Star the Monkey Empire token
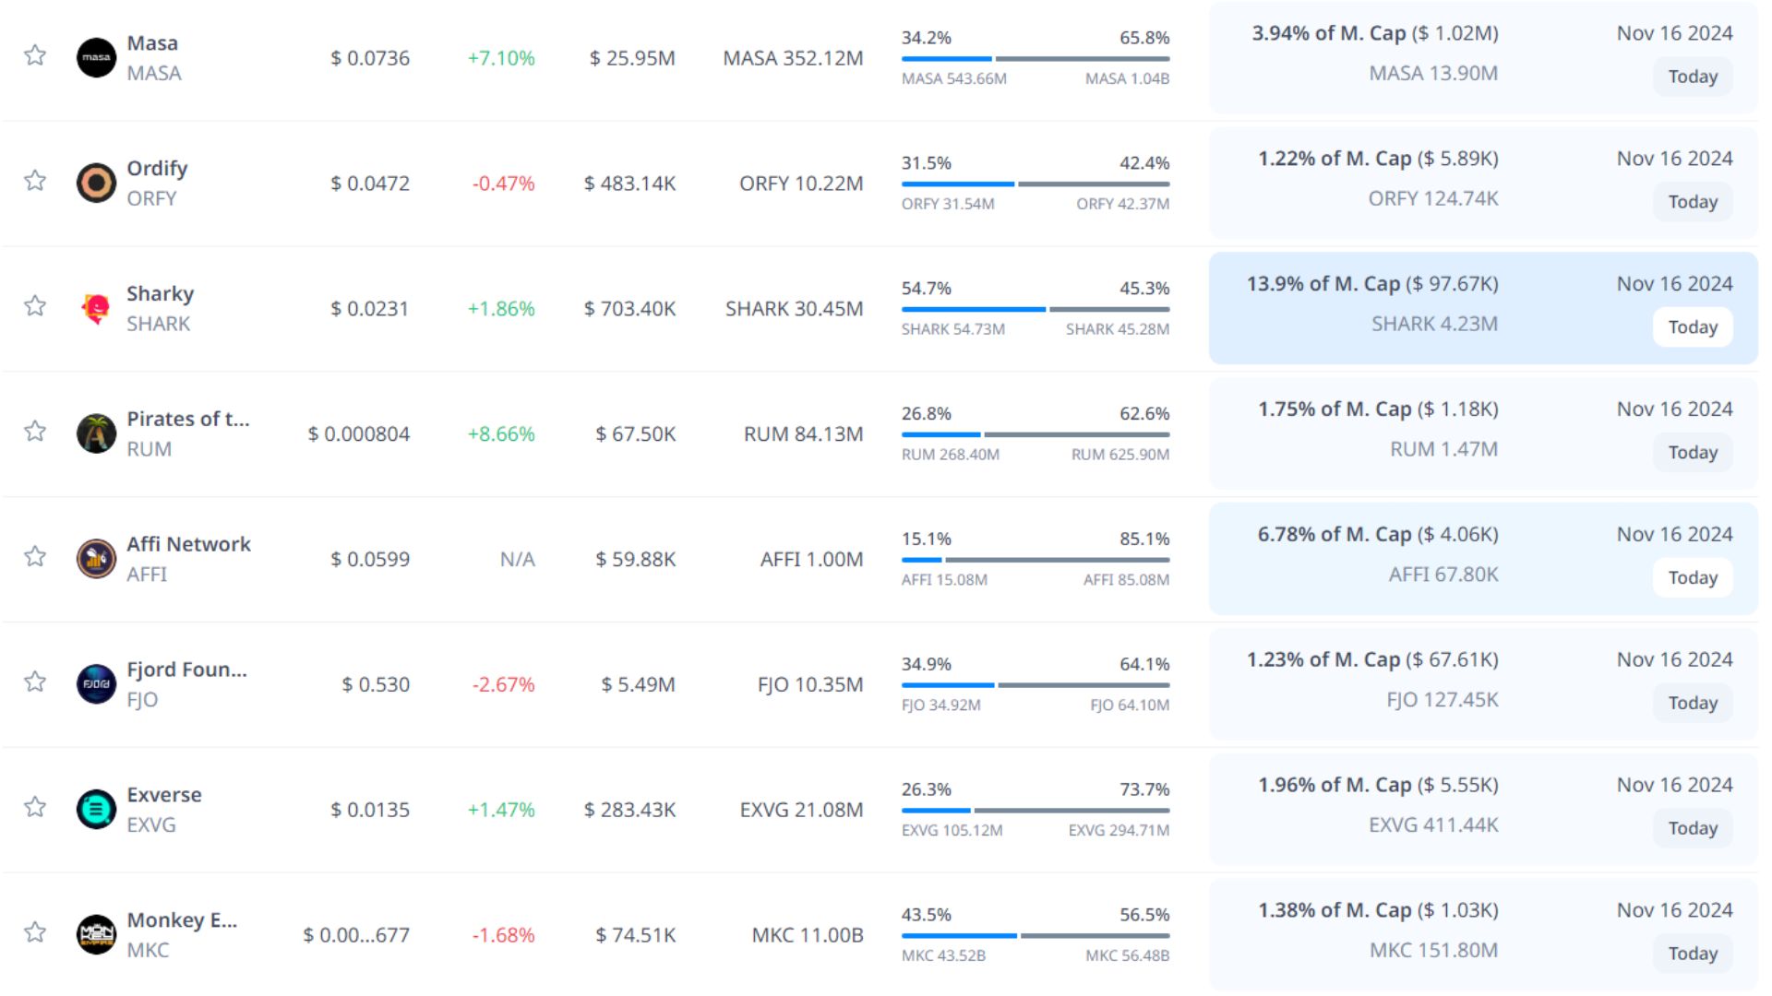Viewport: 1772px width, 996px height. point(35,932)
